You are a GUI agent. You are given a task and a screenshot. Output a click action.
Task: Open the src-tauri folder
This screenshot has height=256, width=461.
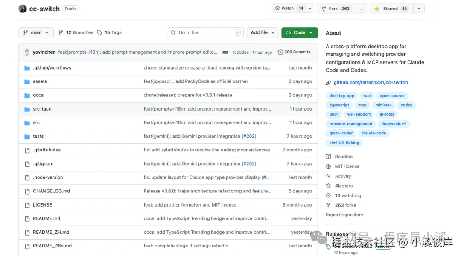point(42,109)
